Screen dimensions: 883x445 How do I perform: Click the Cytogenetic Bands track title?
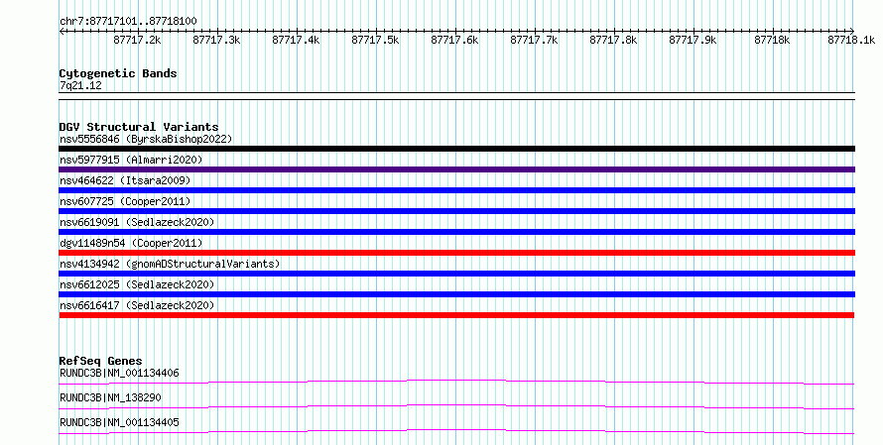tap(118, 73)
